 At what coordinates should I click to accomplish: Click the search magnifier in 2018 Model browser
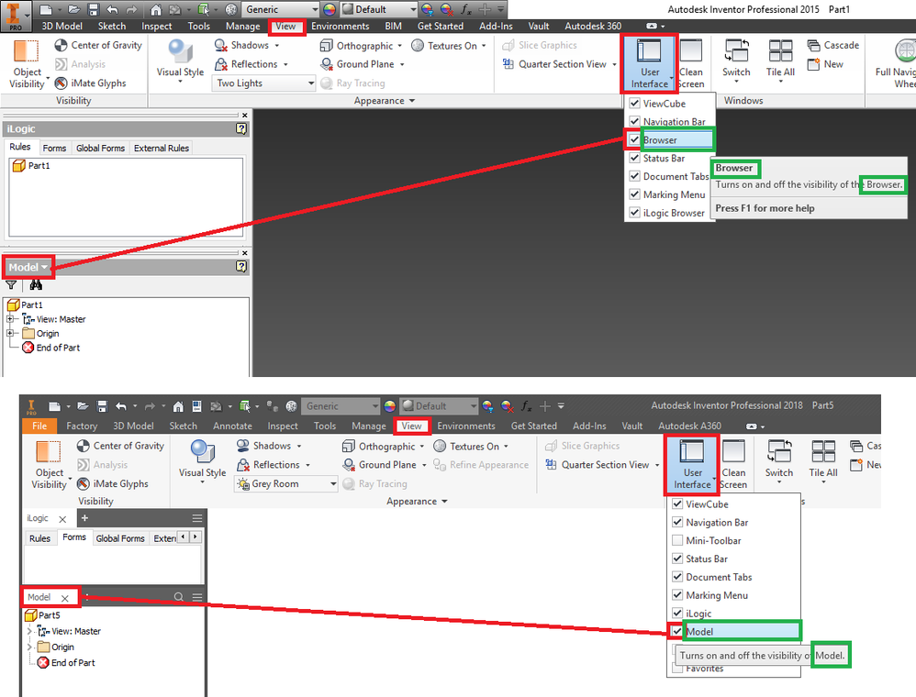coord(179,597)
